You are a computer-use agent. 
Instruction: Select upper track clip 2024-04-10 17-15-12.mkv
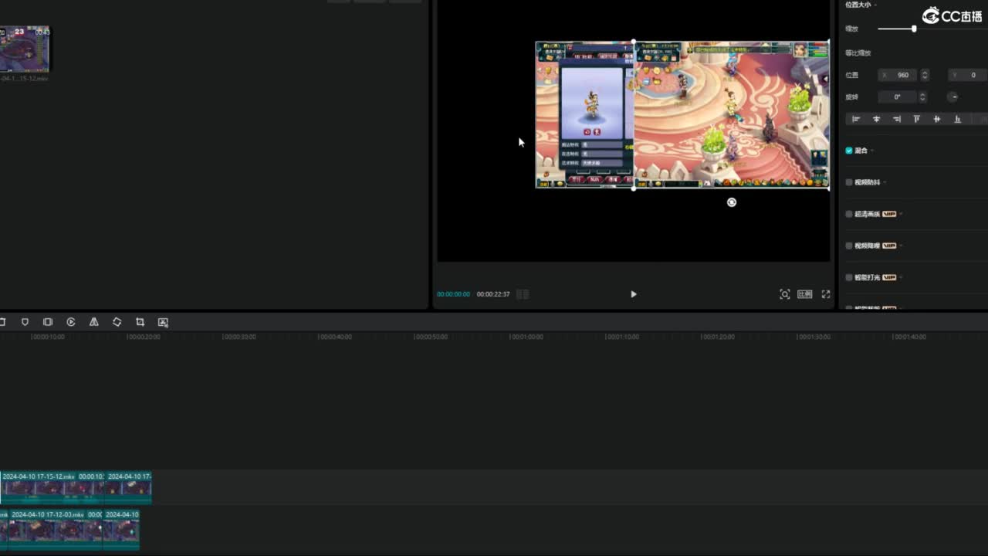coord(52,487)
